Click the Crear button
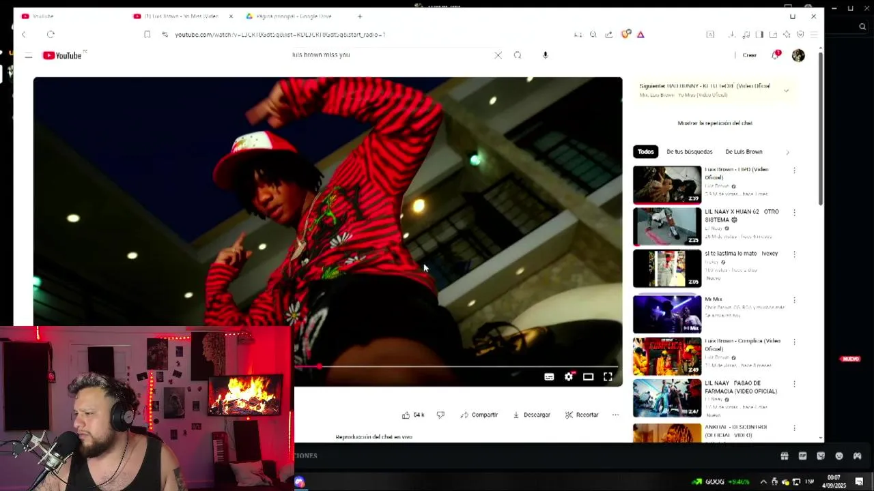This screenshot has width=874, height=491. [748, 55]
